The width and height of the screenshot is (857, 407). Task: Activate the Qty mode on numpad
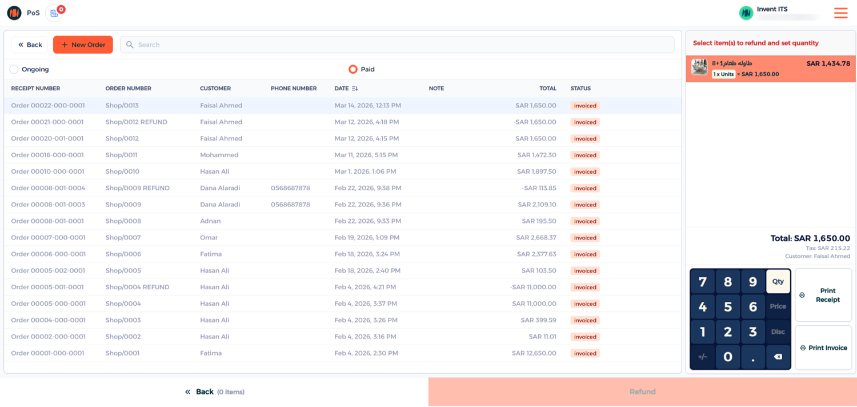[x=778, y=281]
